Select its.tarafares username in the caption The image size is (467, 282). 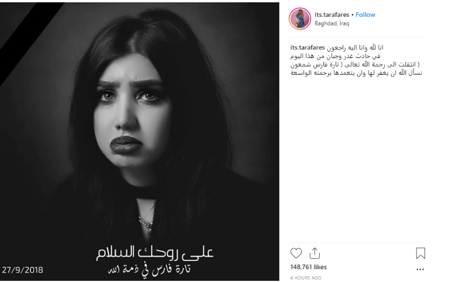pos(308,48)
